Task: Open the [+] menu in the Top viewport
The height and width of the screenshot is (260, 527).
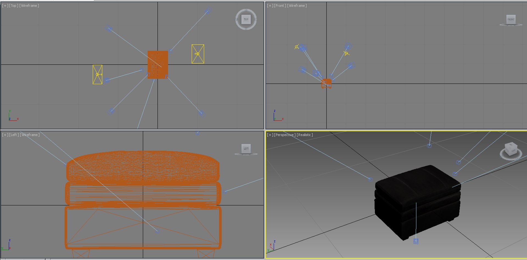Action: 5,5
